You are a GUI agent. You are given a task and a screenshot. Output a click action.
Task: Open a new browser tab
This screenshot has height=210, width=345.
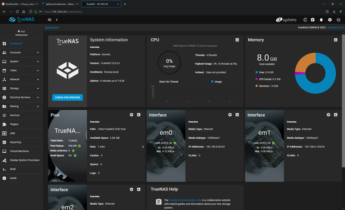(125, 4)
